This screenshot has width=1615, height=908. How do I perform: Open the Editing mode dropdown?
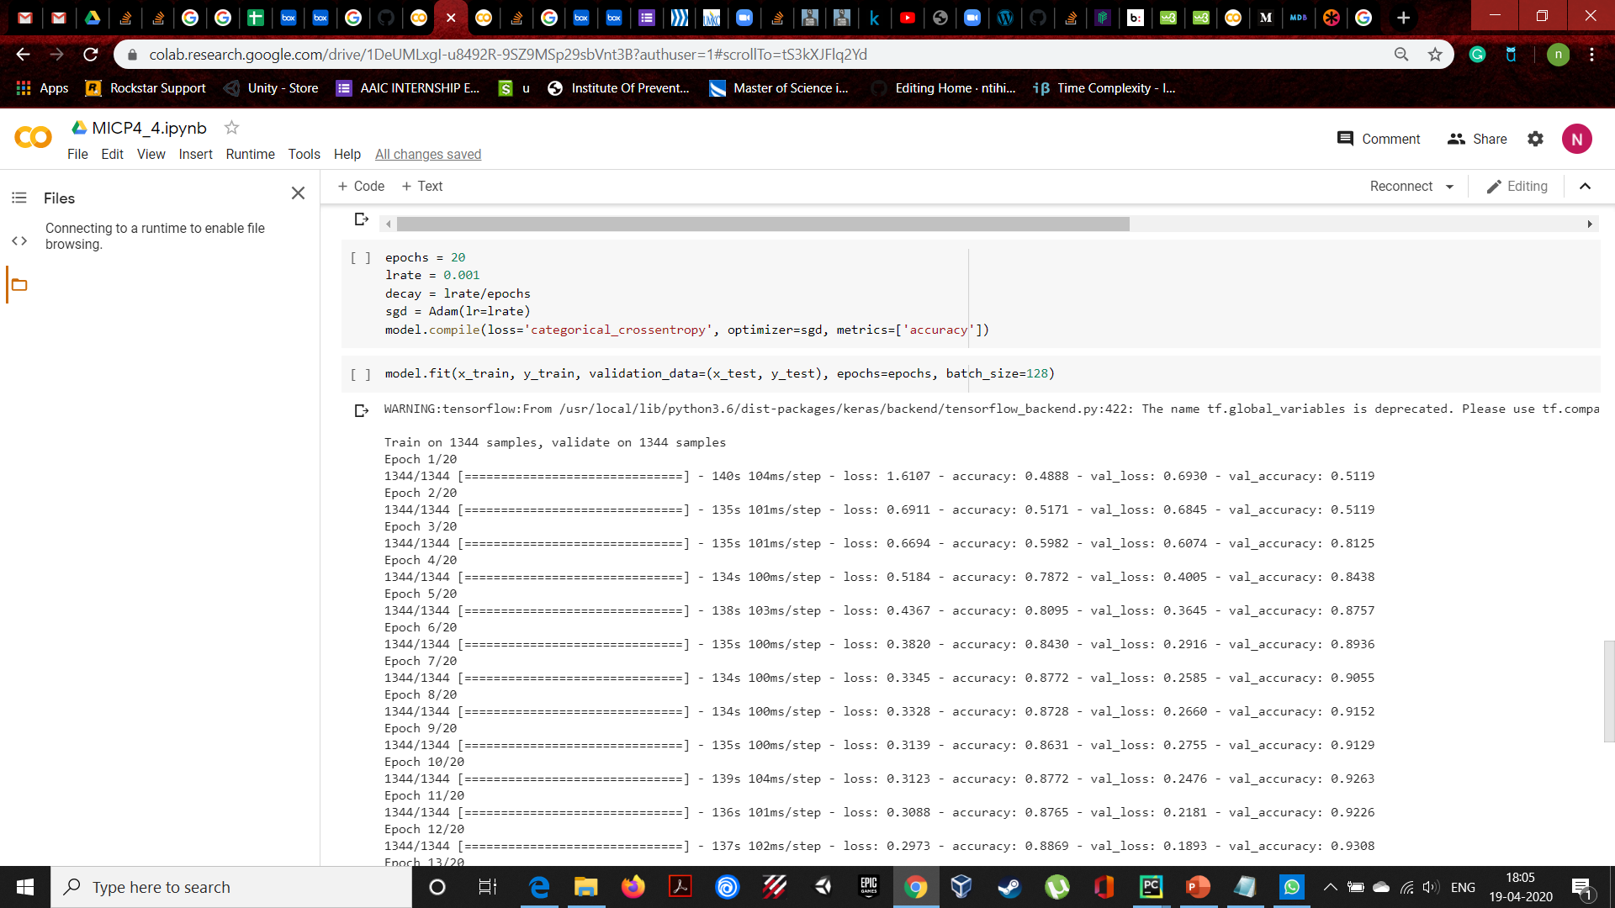tap(1517, 187)
